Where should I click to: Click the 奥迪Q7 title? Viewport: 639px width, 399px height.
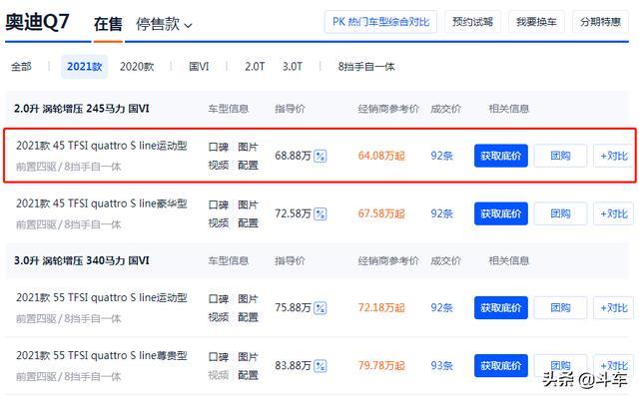click(x=38, y=22)
